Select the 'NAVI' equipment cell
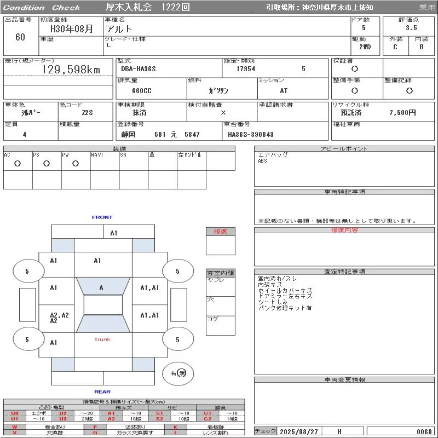Image resolution: width=438 pixels, height=438 pixels. click(x=105, y=161)
